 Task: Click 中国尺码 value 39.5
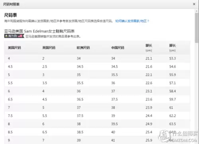tap(115, 124)
